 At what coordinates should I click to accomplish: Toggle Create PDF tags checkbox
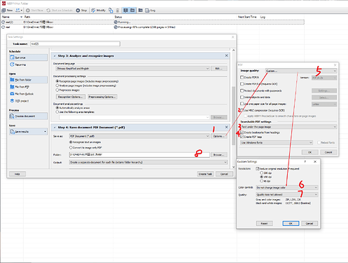tap(242, 137)
